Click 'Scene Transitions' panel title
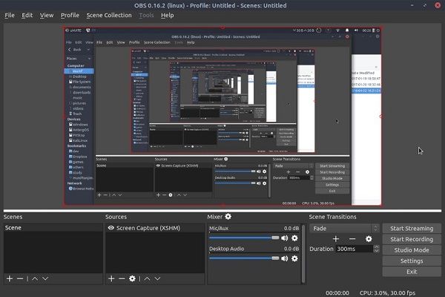Screen dimensions: 445x297 [x=332, y=217]
